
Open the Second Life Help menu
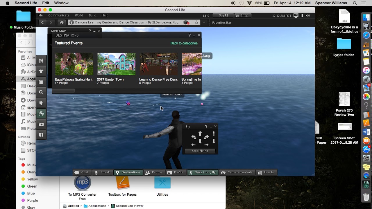click(x=105, y=15)
